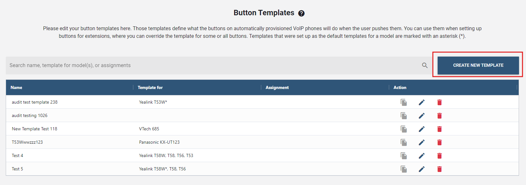
Task: Edit the audit testing 1026 template
Action: point(422,116)
